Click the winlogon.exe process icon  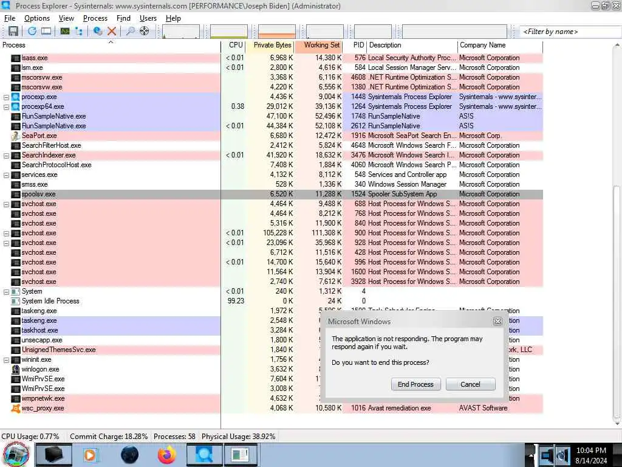(15, 369)
